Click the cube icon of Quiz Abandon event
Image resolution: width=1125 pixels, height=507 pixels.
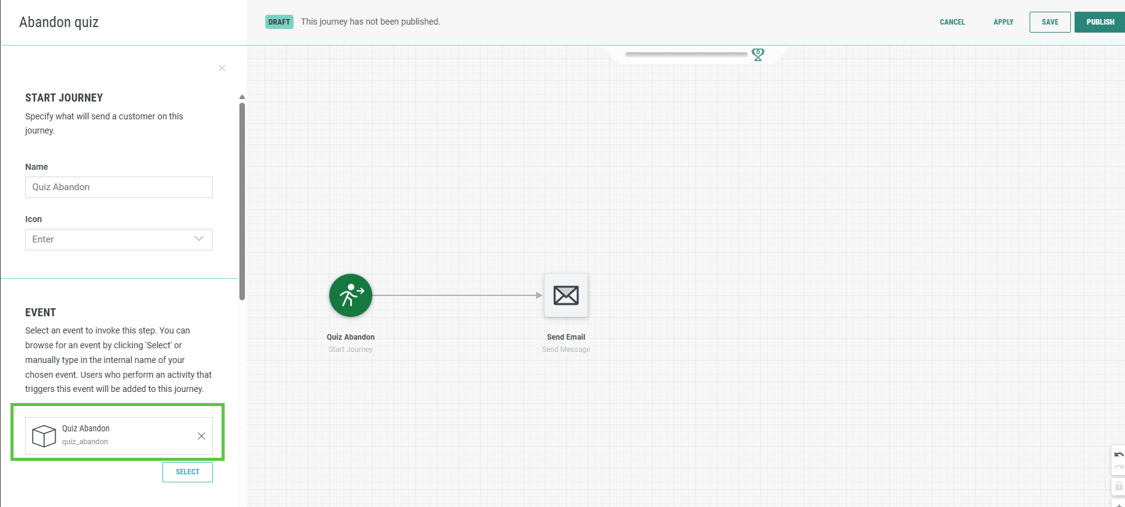coord(44,436)
